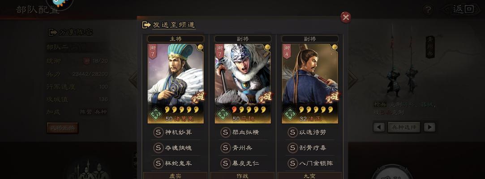Click S-rank icon beside 梨血纵横

point(226,132)
